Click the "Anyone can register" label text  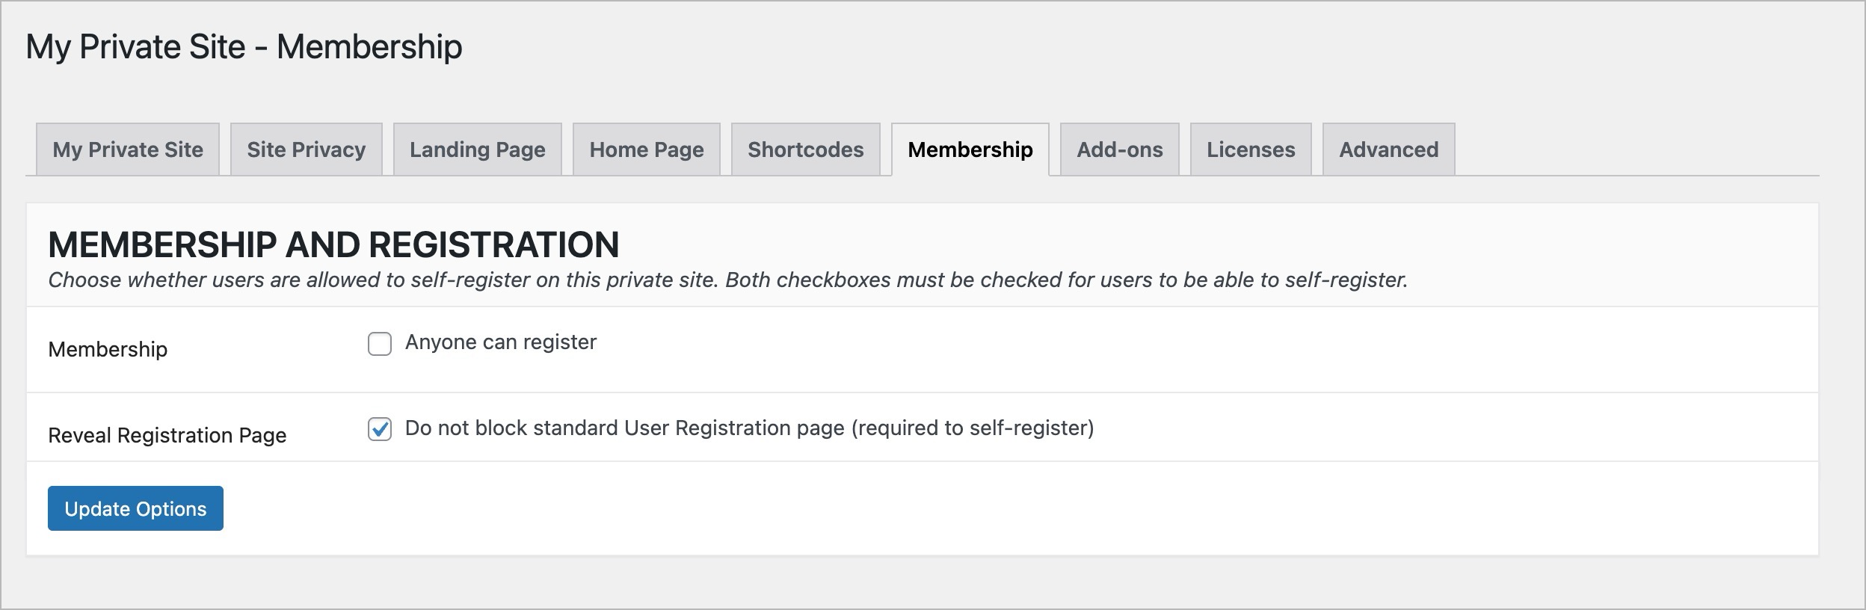tap(501, 342)
